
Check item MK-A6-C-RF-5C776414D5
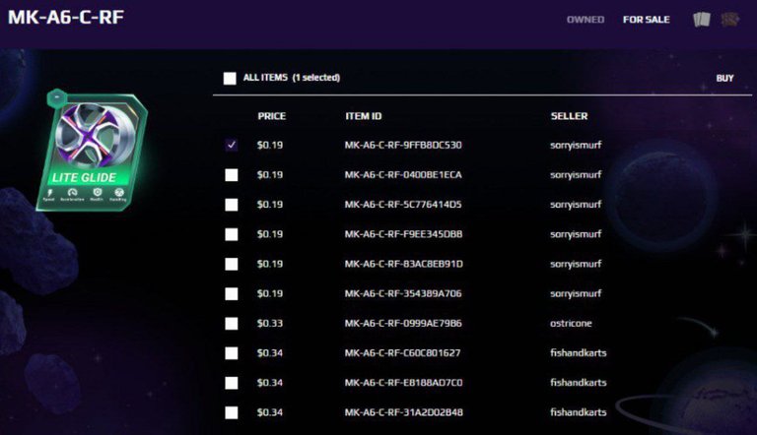pyautogui.click(x=232, y=205)
